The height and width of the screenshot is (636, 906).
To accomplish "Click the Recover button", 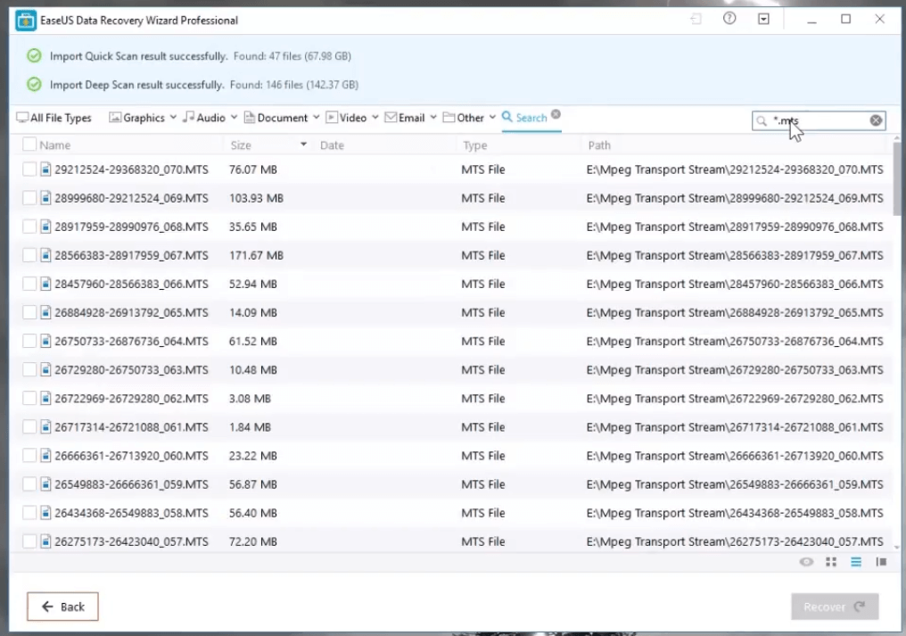I will (x=834, y=607).
